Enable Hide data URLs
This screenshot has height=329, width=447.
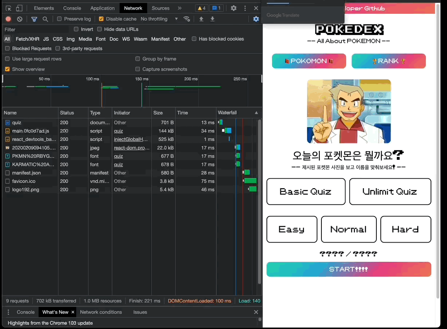pyautogui.click(x=99, y=29)
